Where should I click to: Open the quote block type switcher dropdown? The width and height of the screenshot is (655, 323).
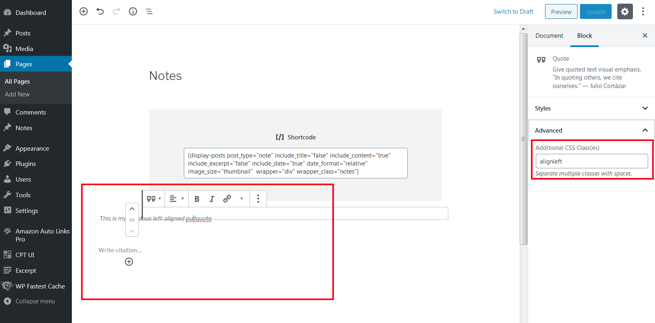coord(154,199)
